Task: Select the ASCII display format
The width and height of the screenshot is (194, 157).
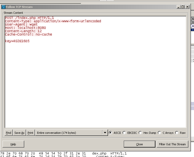Action: pos(111,133)
